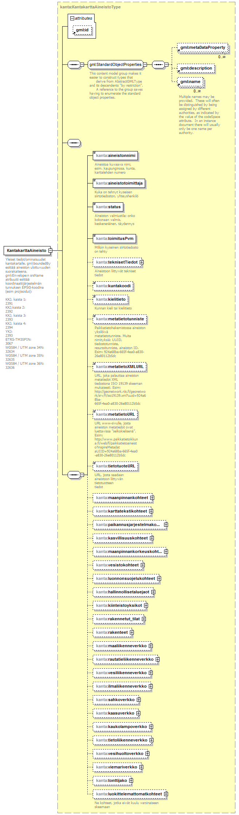Expand kanta:viemariverkko element
Screen dimensions: 239x815
click(x=141, y=767)
